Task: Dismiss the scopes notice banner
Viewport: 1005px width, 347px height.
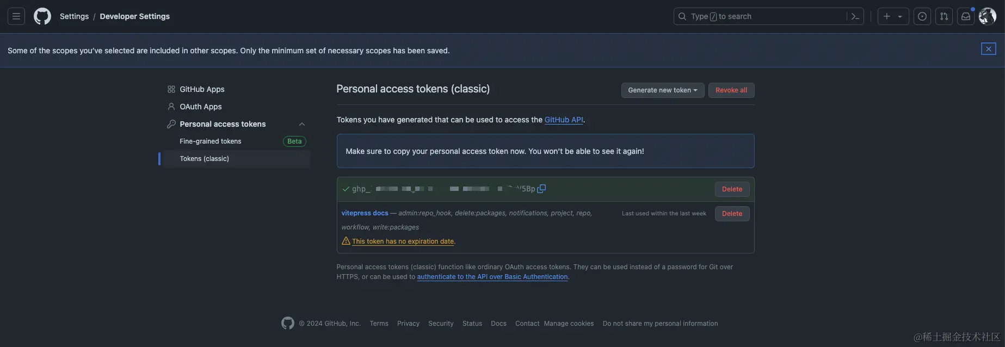Action: pos(988,49)
